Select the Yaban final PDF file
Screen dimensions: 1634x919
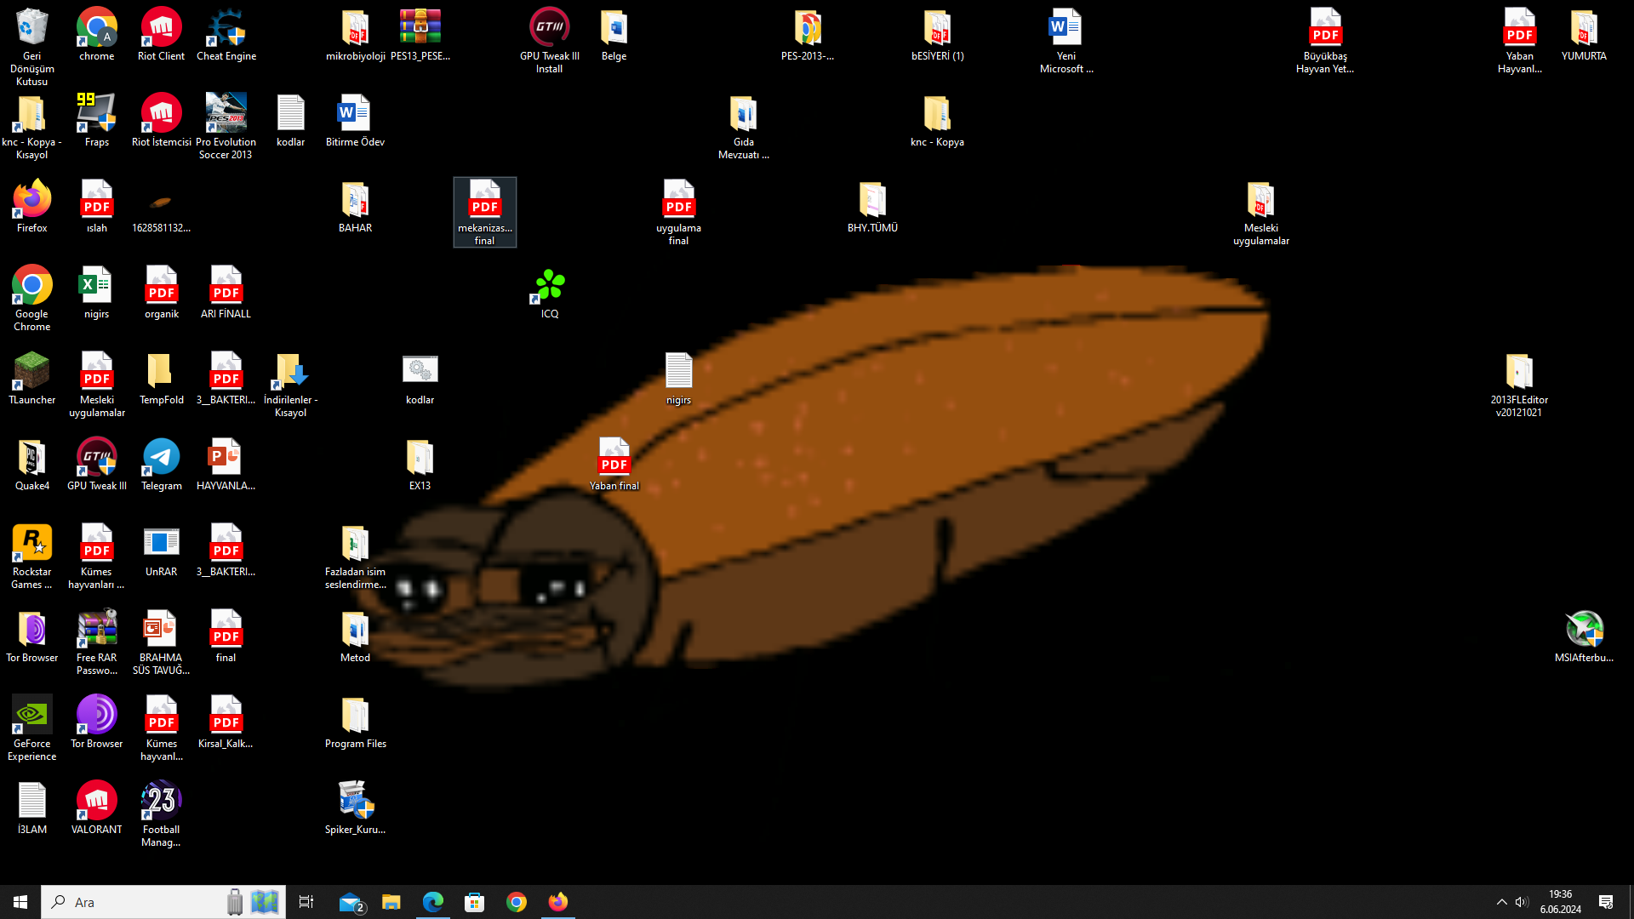[614, 464]
